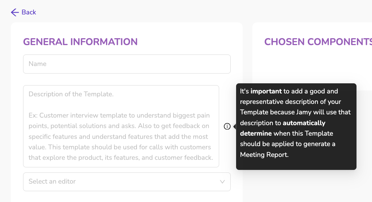Click the "Description of the Template." placeholder line
The width and height of the screenshot is (372, 202).
click(71, 94)
